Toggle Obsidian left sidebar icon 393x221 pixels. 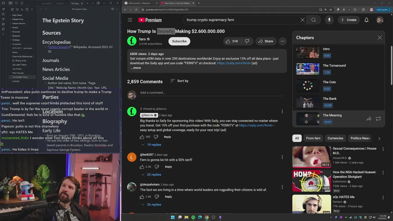3,3
